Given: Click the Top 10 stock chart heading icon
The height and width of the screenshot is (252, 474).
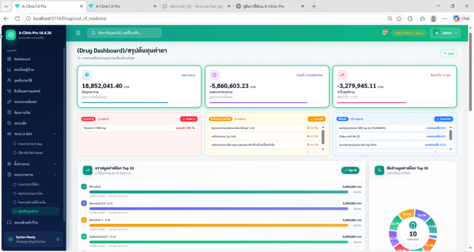Looking at the screenshot, I should tap(88, 171).
